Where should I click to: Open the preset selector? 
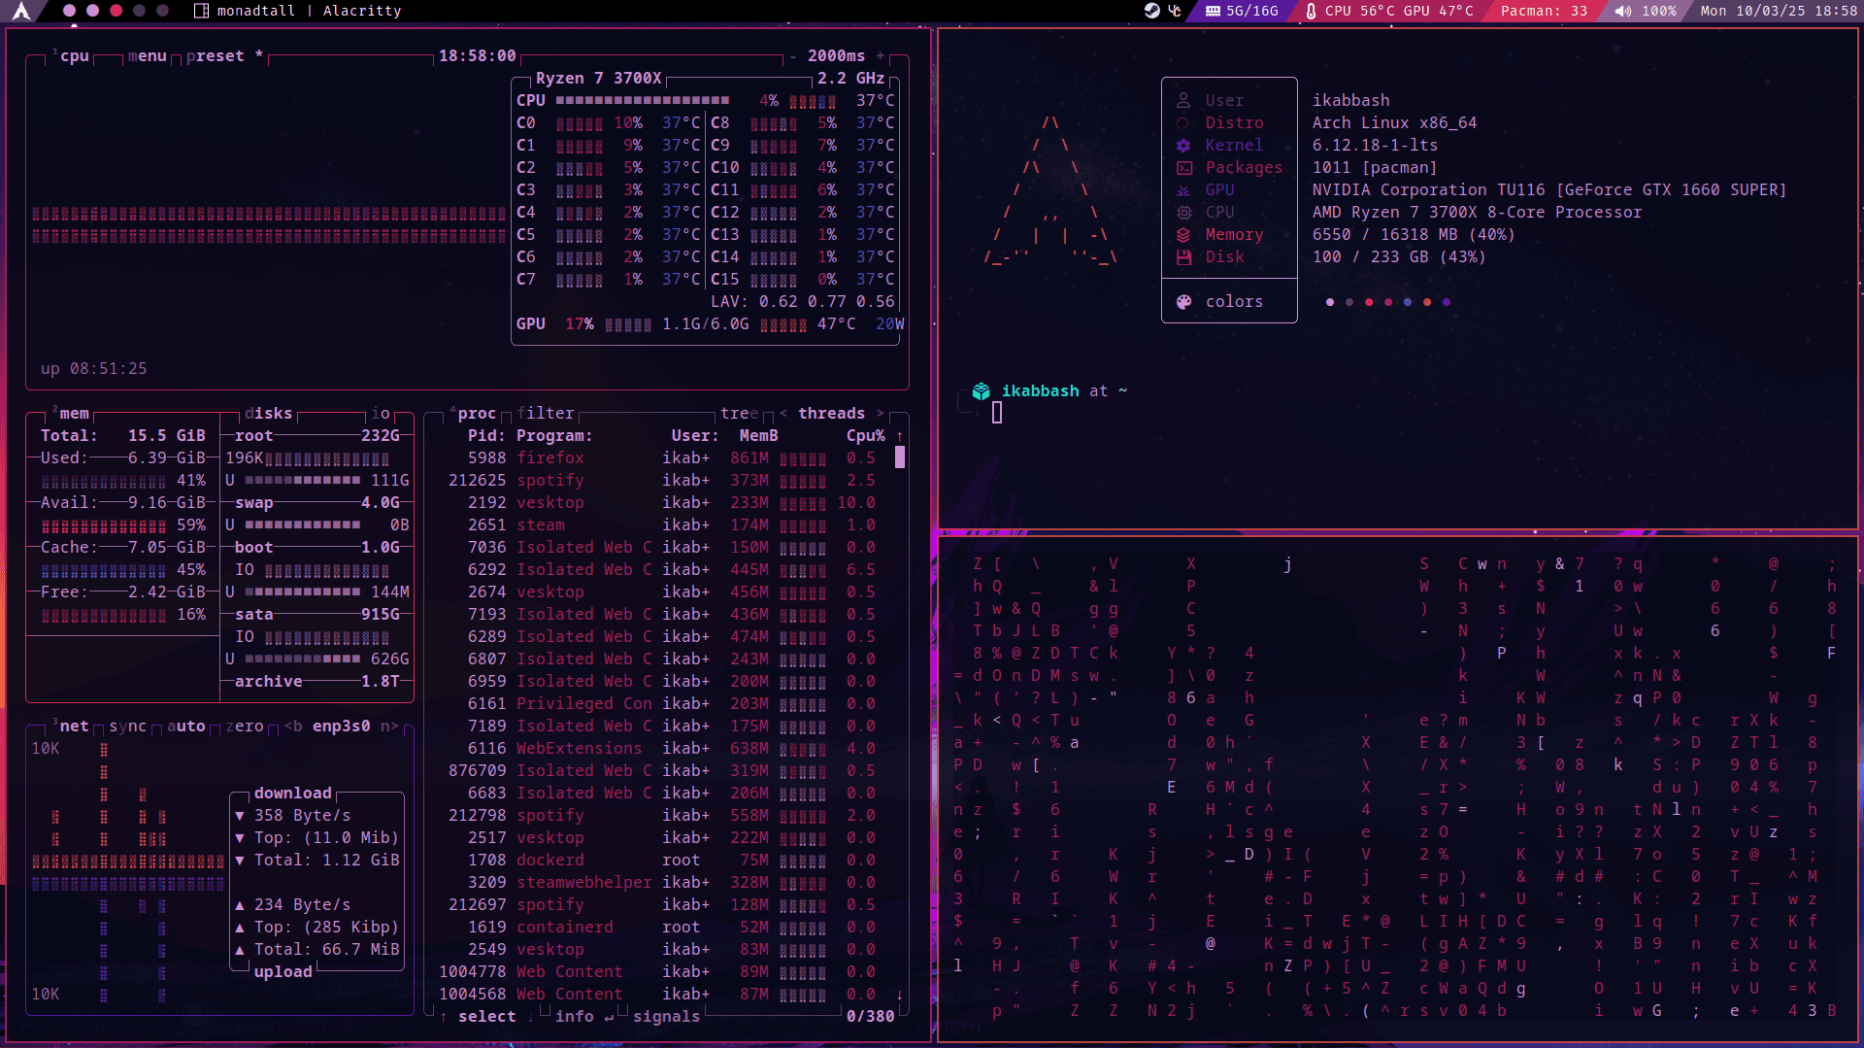pyautogui.click(x=215, y=56)
